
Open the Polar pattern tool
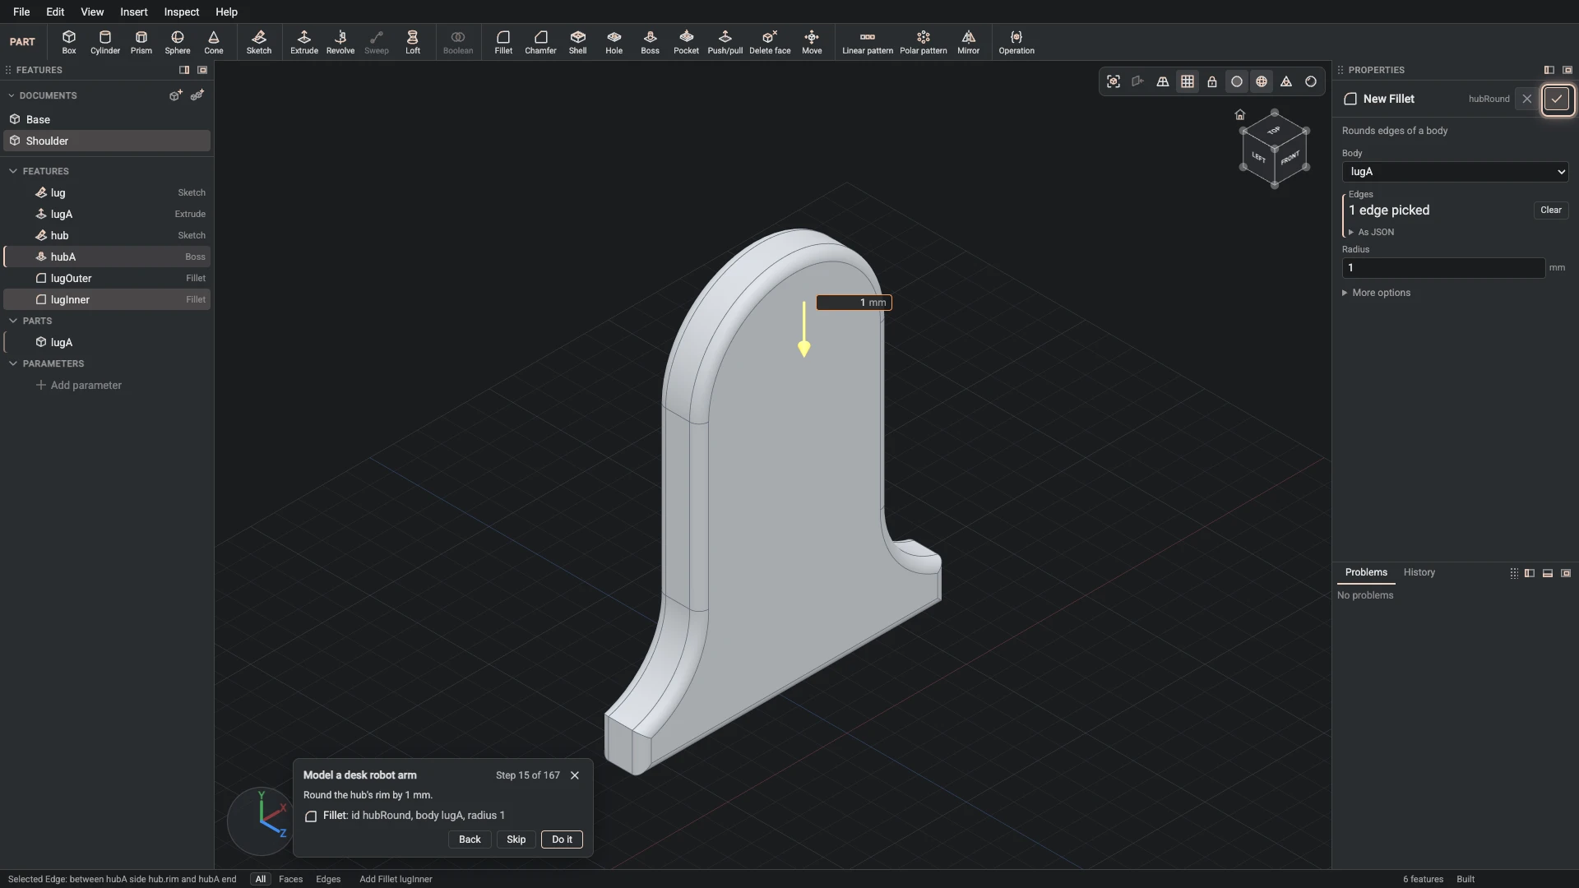point(924,42)
